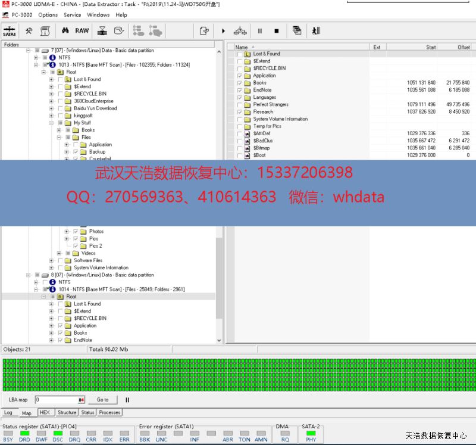Click the LBA map input field
The width and height of the screenshot is (476, 445).
pos(57,400)
